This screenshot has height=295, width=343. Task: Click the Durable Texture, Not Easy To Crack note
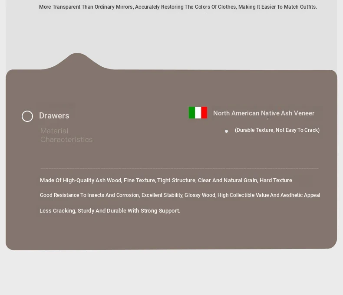coord(277,130)
